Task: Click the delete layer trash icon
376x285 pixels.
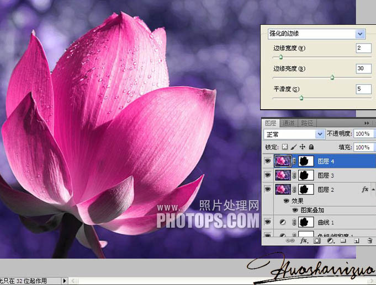Action: [369, 241]
